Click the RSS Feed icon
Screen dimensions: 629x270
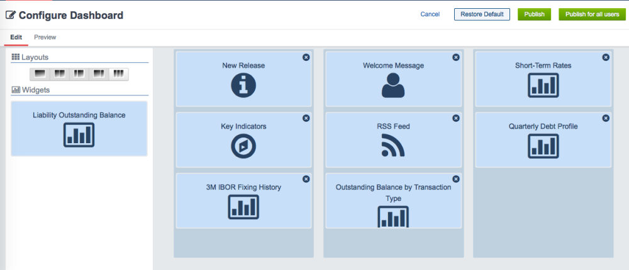[393, 145]
